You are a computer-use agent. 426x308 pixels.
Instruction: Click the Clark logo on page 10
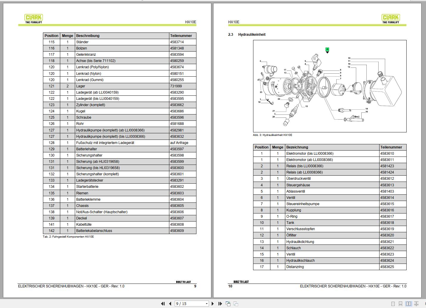pyautogui.click(x=391, y=19)
